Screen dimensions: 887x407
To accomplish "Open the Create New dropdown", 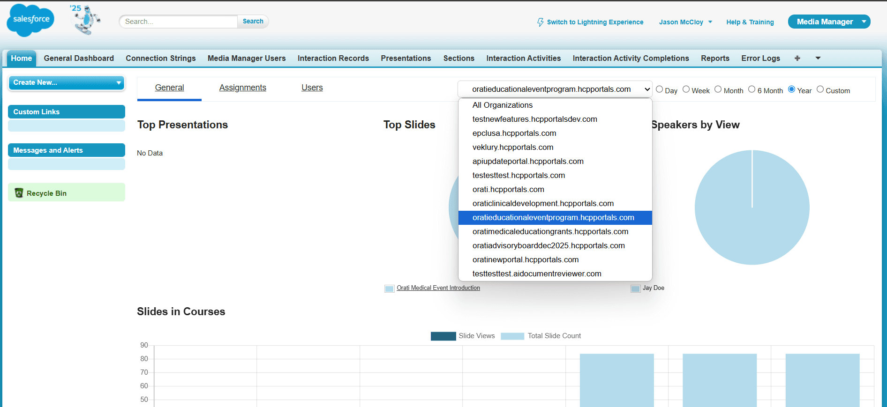I will click(67, 82).
